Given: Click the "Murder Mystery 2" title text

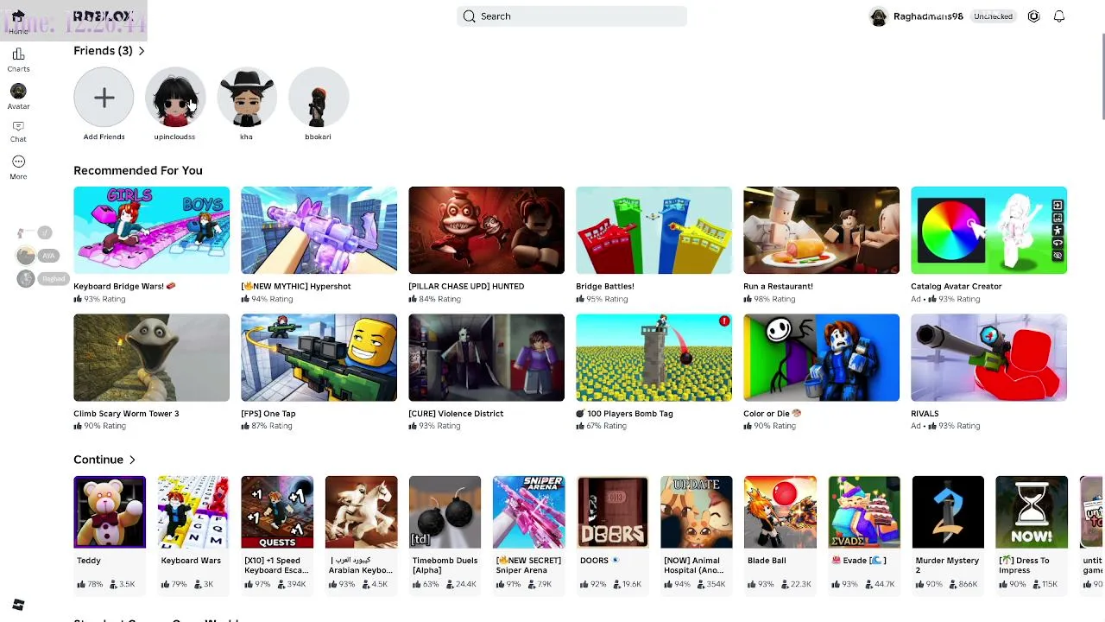Looking at the screenshot, I should 947,565.
